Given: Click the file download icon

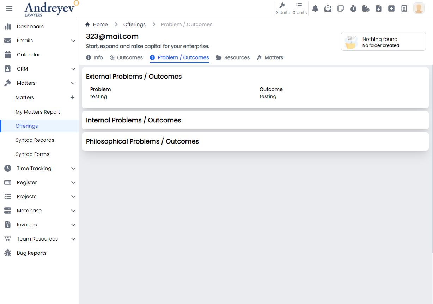Looking at the screenshot, I should tap(379, 8).
